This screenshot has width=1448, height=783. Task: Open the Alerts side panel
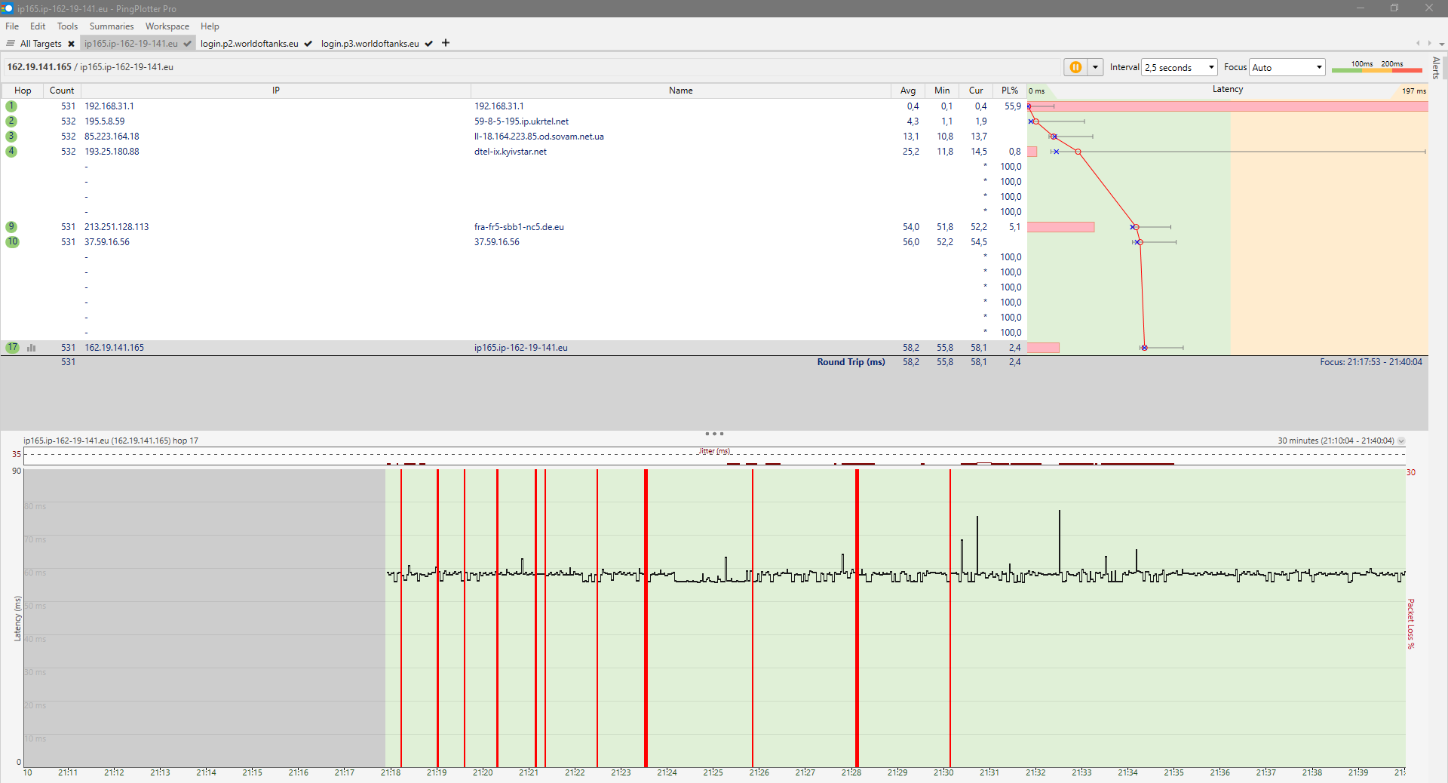coord(1436,68)
